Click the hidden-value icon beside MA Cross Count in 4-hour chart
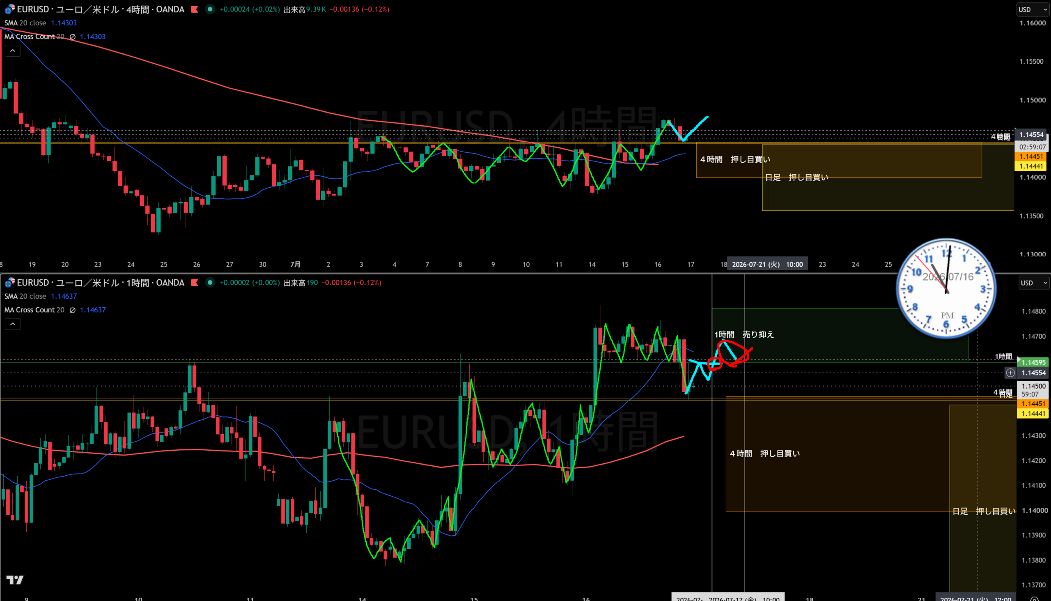The image size is (1051, 601). click(x=73, y=37)
